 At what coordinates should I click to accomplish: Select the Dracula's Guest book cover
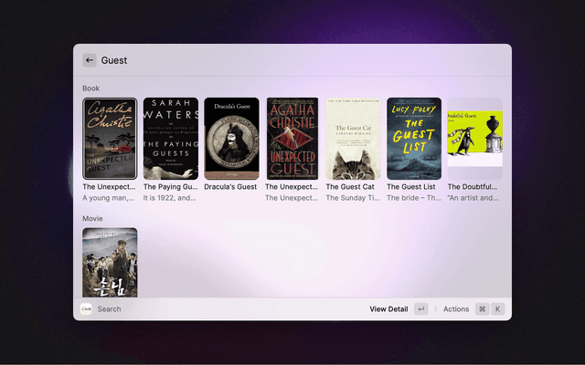[231, 139]
